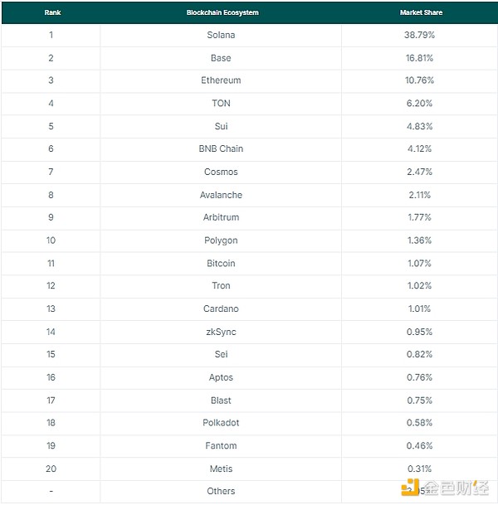Click the Ethereum row name
The height and width of the screenshot is (505, 498).
[221, 80]
